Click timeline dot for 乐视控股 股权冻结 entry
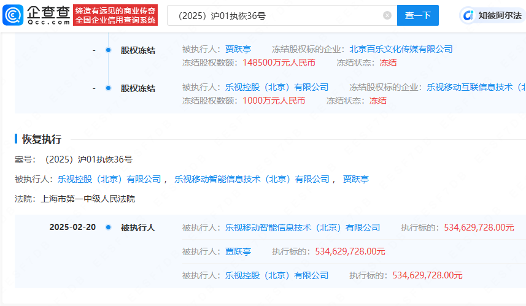 coord(108,88)
